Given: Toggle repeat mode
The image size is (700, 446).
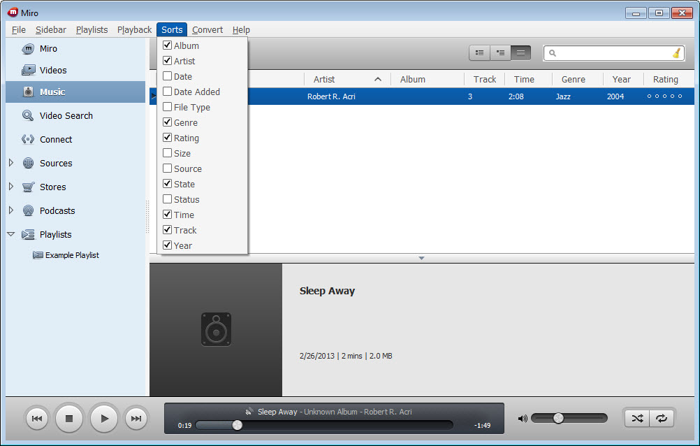Looking at the screenshot, I should tap(662, 418).
